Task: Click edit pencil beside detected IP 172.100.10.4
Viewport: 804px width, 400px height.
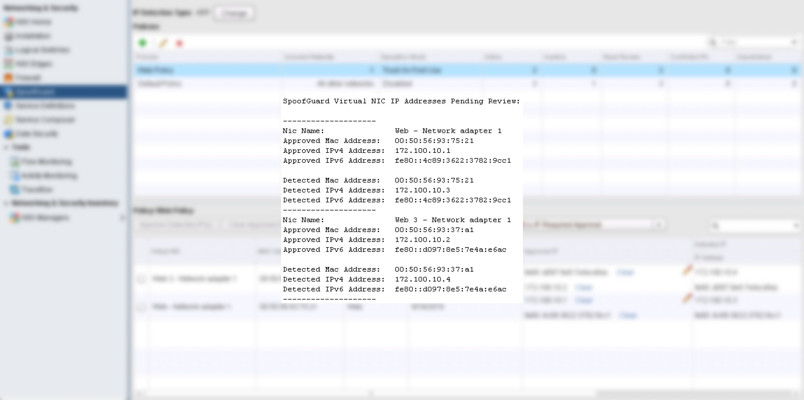Action: (687, 270)
